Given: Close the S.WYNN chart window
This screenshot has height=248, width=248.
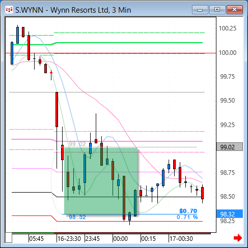Looking at the screenshot, I should pos(235,10).
